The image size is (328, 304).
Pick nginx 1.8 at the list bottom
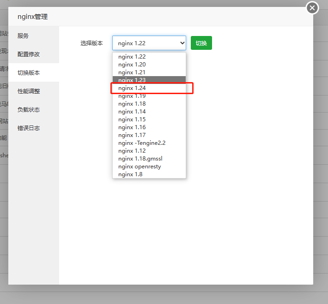pyautogui.click(x=149, y=174)
